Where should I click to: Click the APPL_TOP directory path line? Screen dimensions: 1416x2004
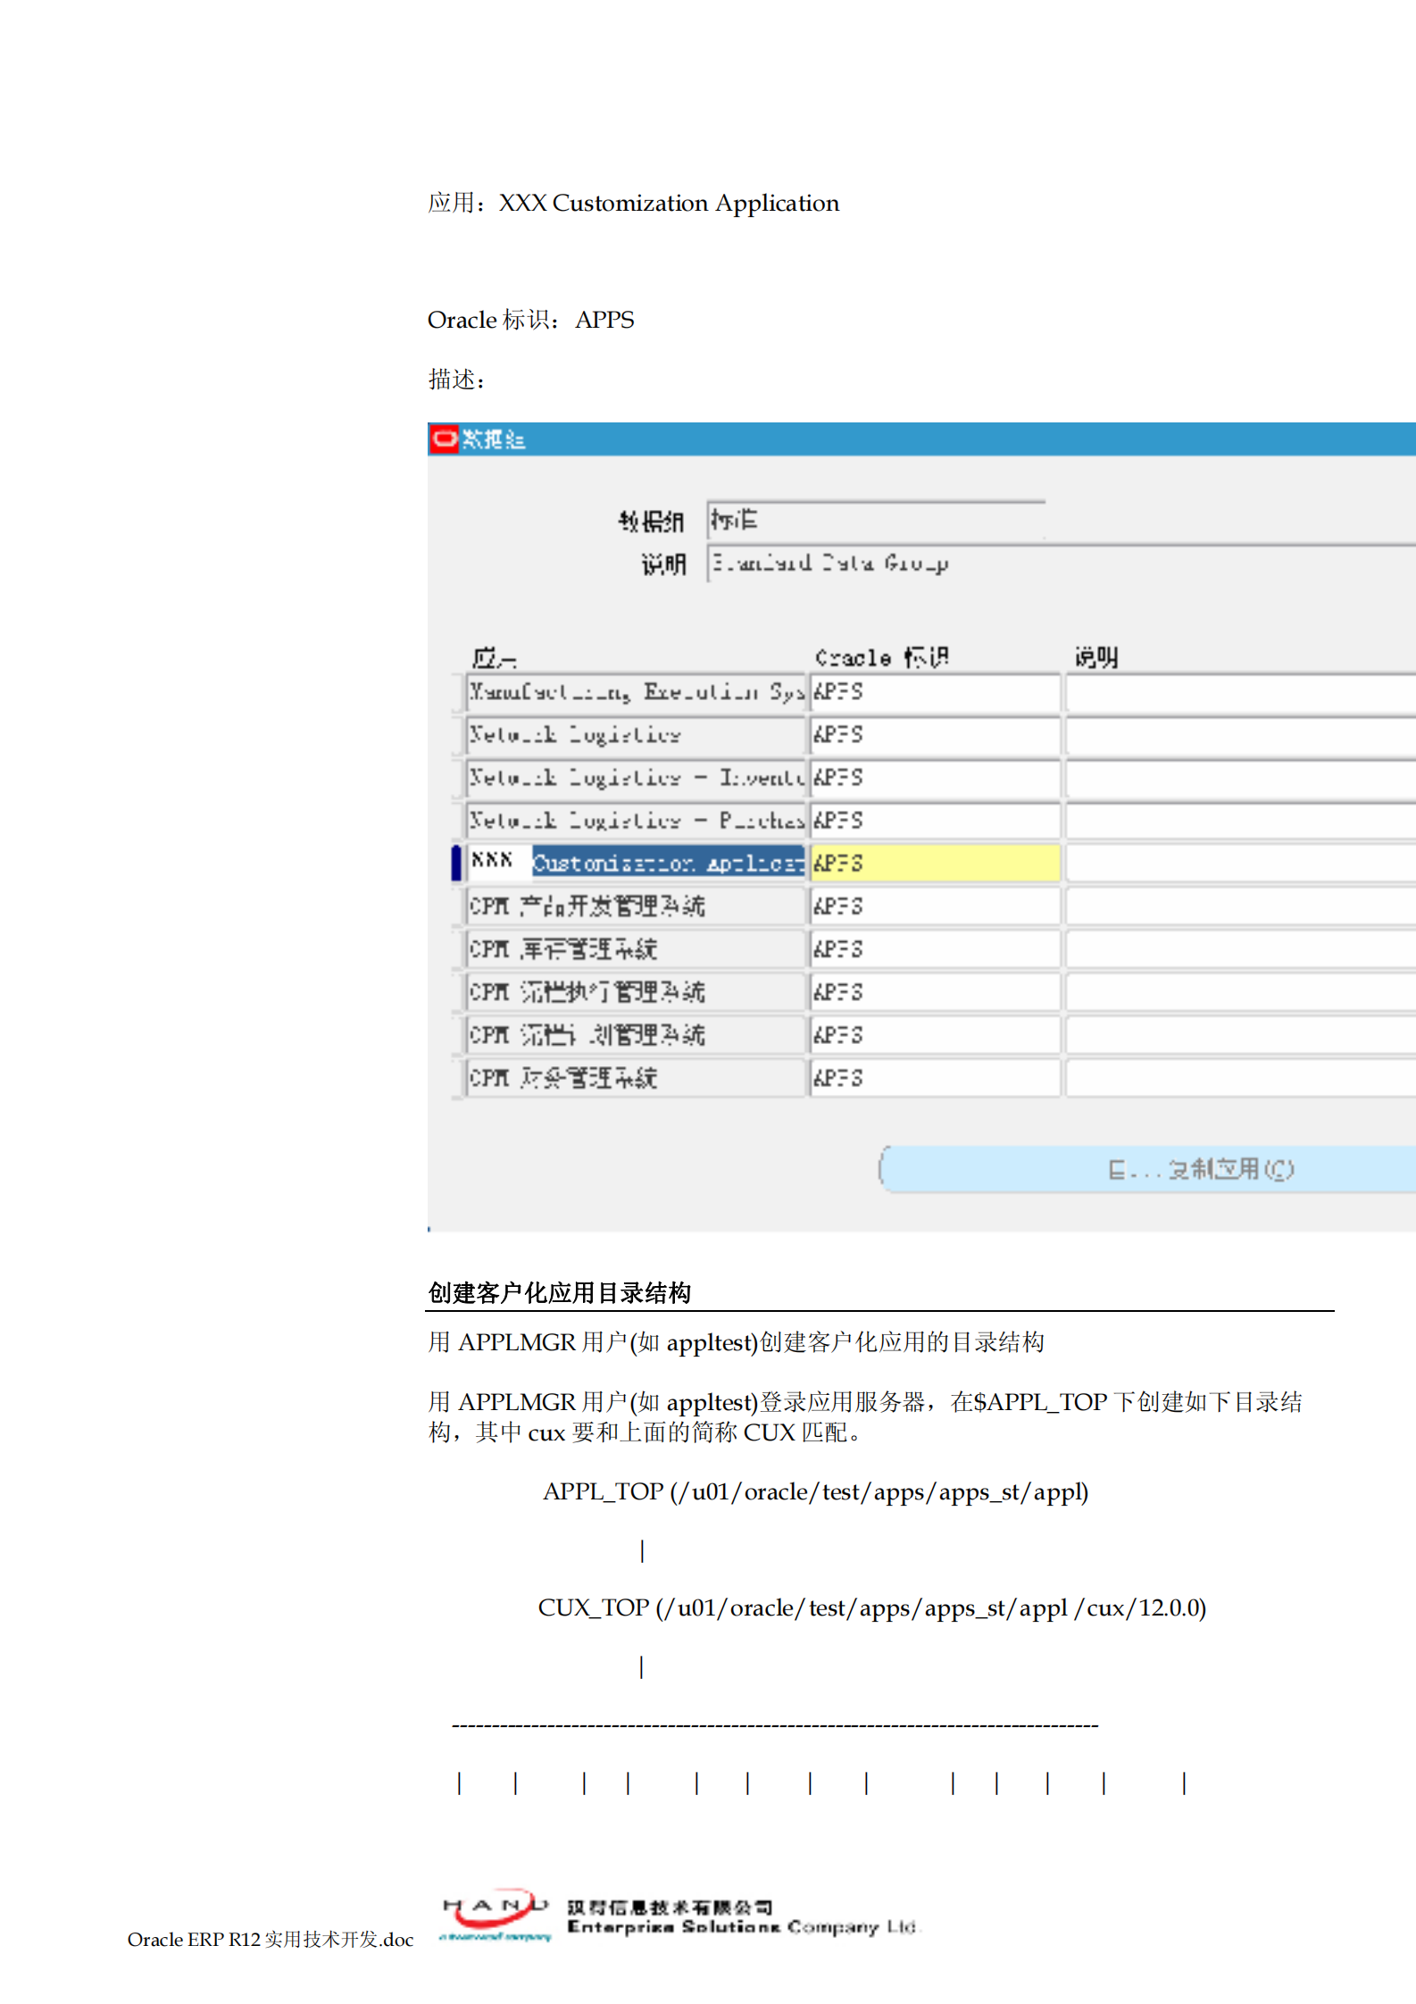point(815,1492)
